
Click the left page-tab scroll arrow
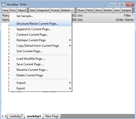tap(3, 116)
